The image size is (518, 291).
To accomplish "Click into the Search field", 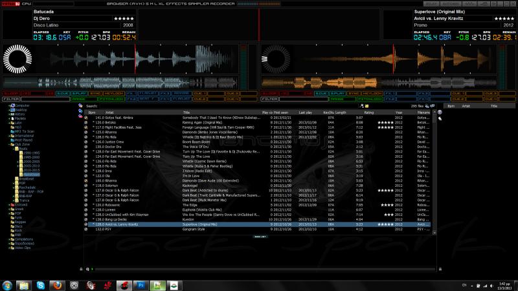I will (228, 106).
